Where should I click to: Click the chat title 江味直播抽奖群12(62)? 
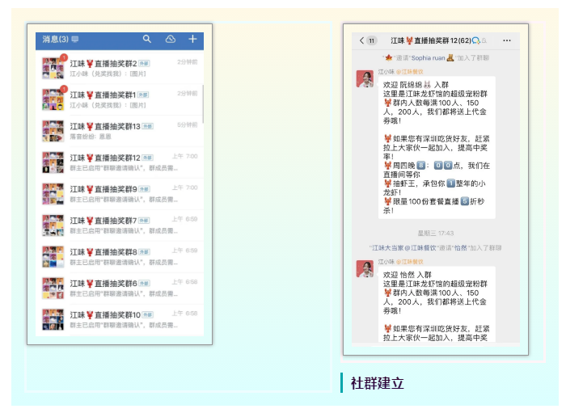(431, 40)
